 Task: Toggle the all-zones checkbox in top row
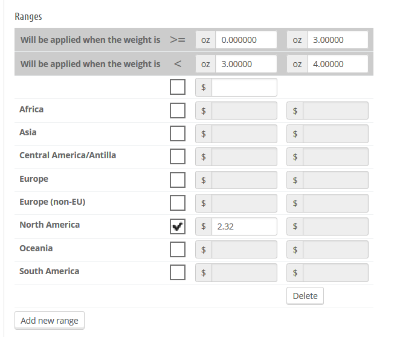pos(178,88)
